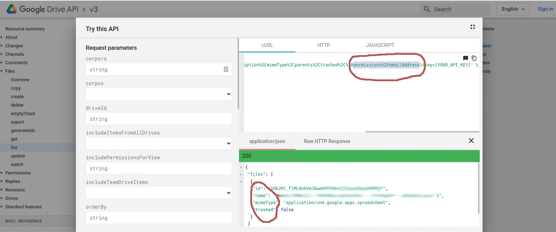The height and width of the screenshot is (232, 556).
Task: Select the list method in sidebar
Action: click(14, 147)
